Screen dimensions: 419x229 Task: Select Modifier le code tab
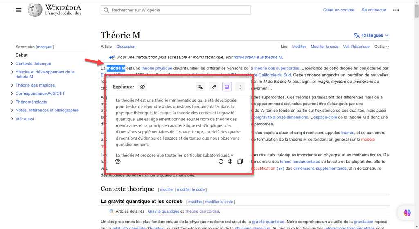coord(324,47)
